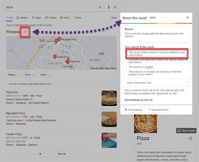Click the Center Pizza photo thumbnail

(109, 140)
